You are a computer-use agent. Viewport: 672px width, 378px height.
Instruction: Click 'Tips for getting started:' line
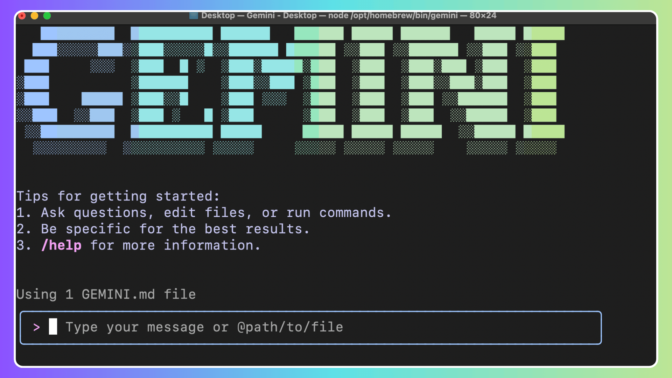118,196
